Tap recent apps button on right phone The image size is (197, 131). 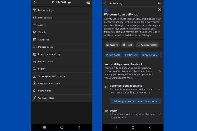[x=116, y=128]
